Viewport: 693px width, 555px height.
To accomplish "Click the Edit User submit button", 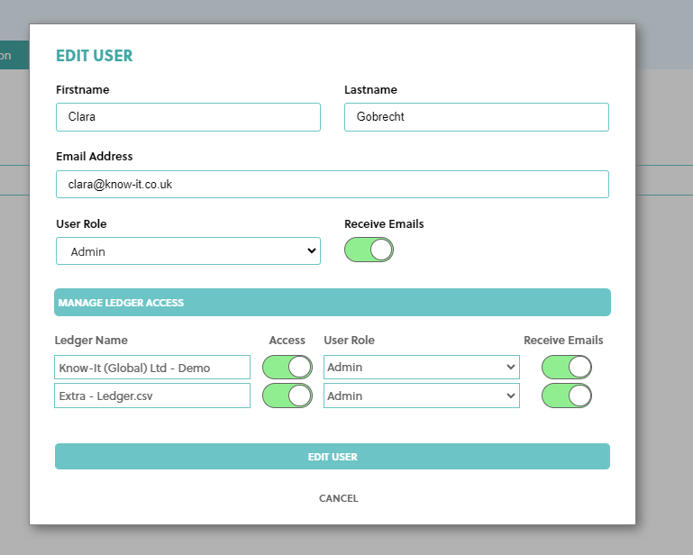I will coord(333,457).
